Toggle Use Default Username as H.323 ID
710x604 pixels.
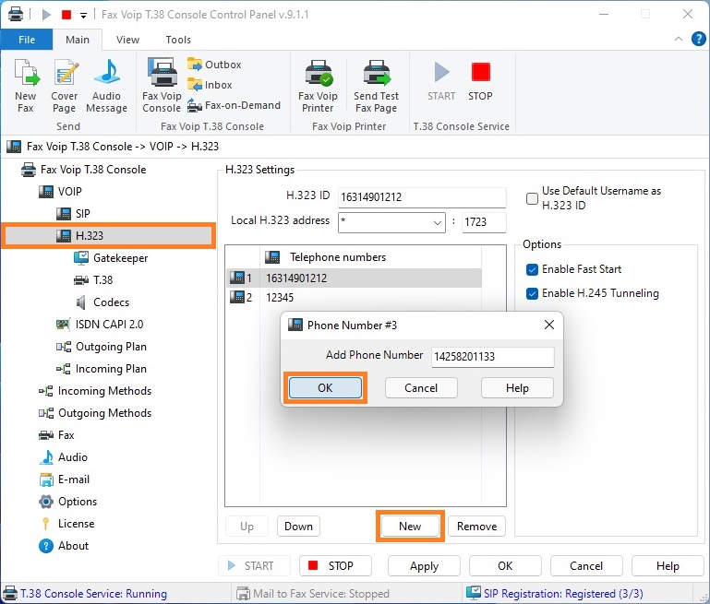532,198
